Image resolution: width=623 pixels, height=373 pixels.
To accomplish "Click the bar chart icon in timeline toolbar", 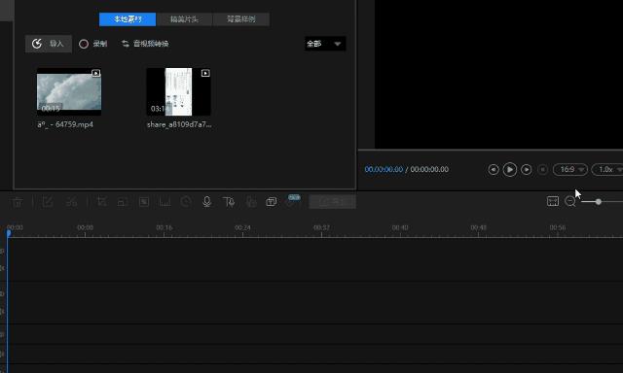I will (165, 202).
